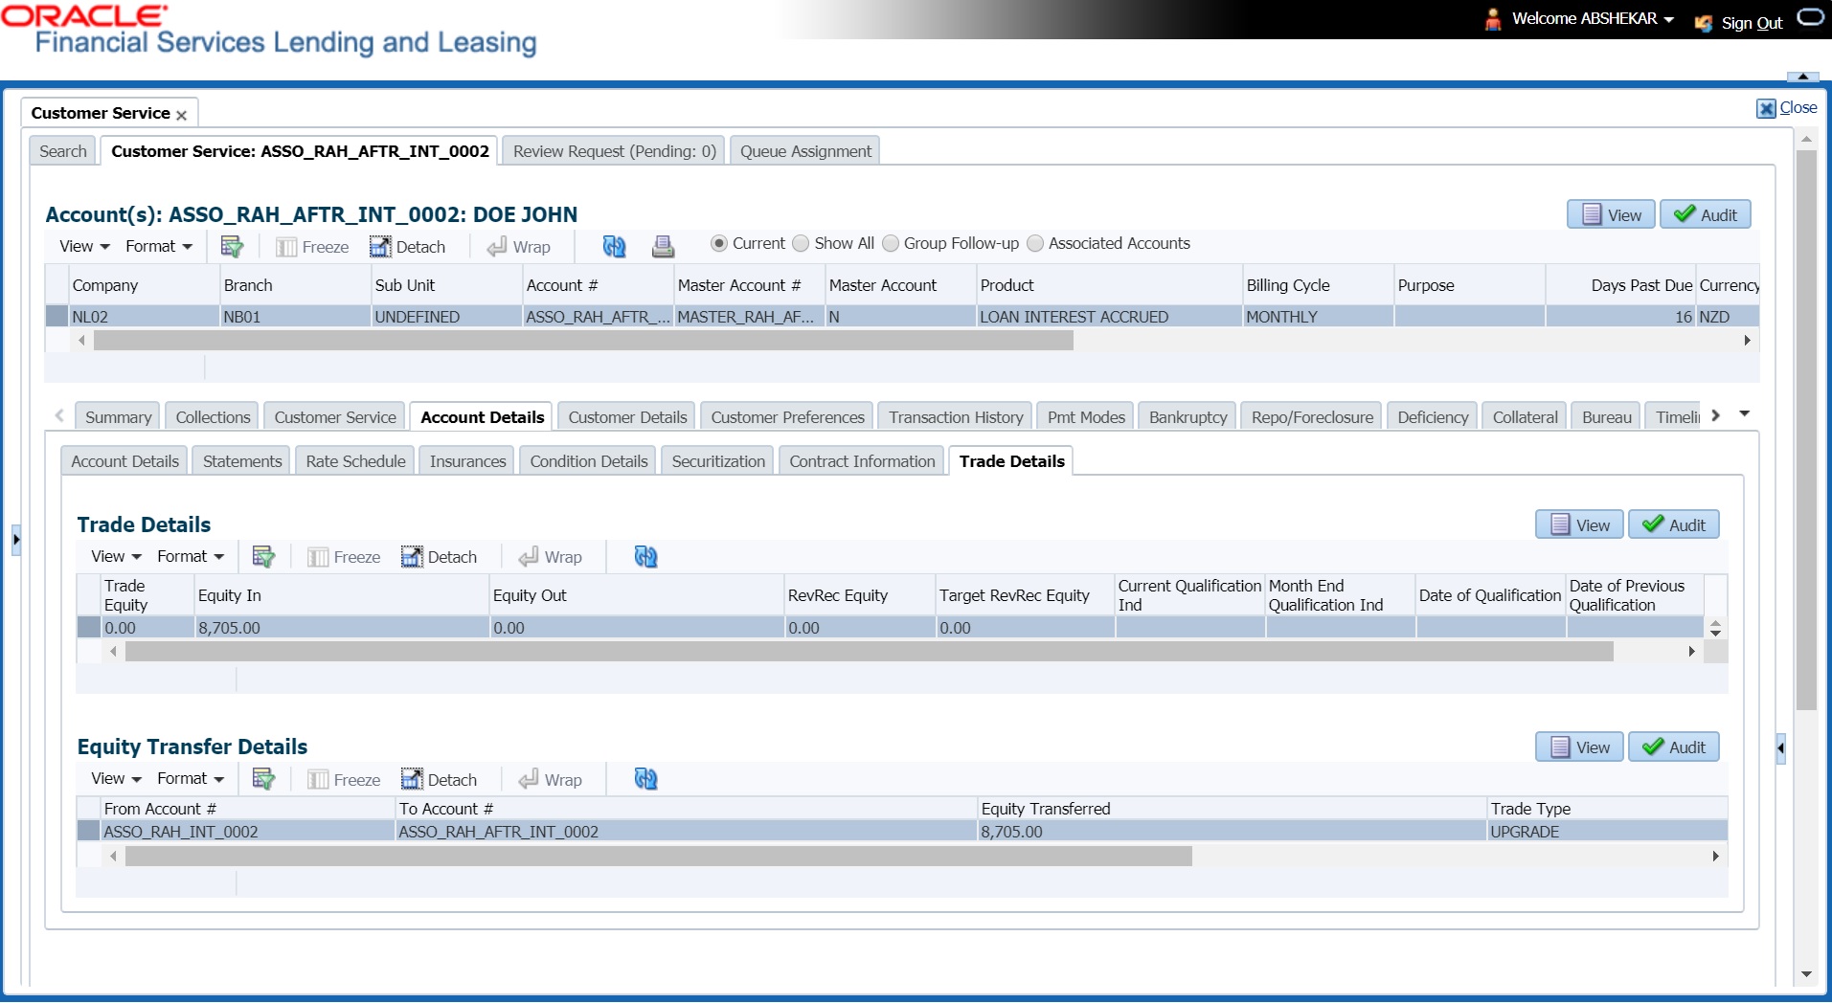Viewport: 1832px width, 1003px height.
Task: Click the View button for Trade Details
Action: pos(1579,524)
